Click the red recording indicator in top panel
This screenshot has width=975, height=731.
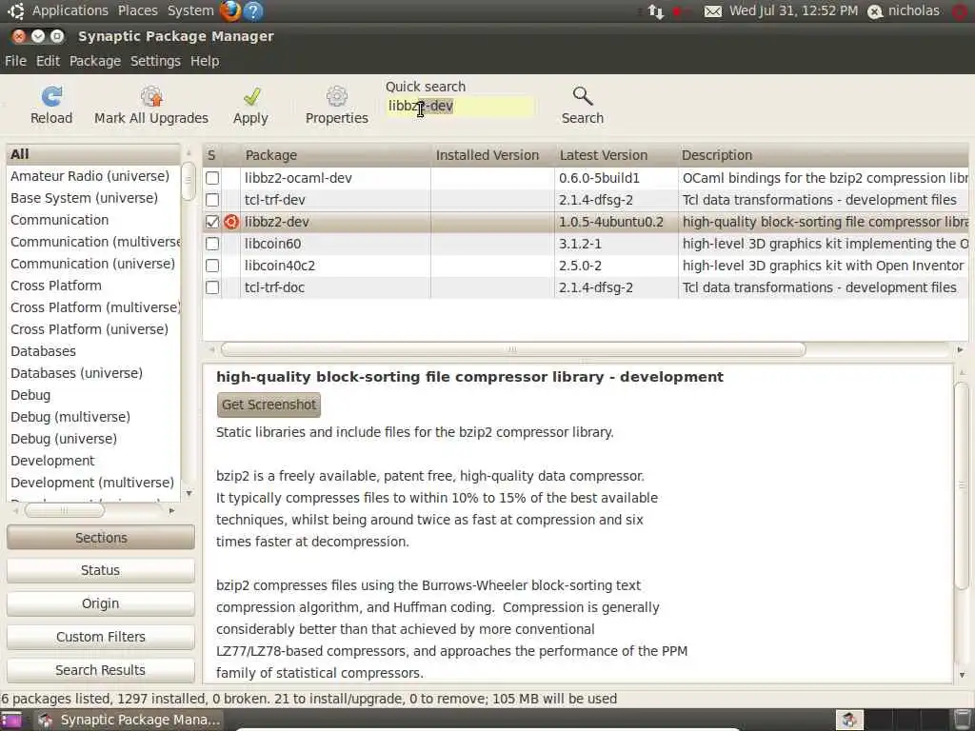[677, 11]
